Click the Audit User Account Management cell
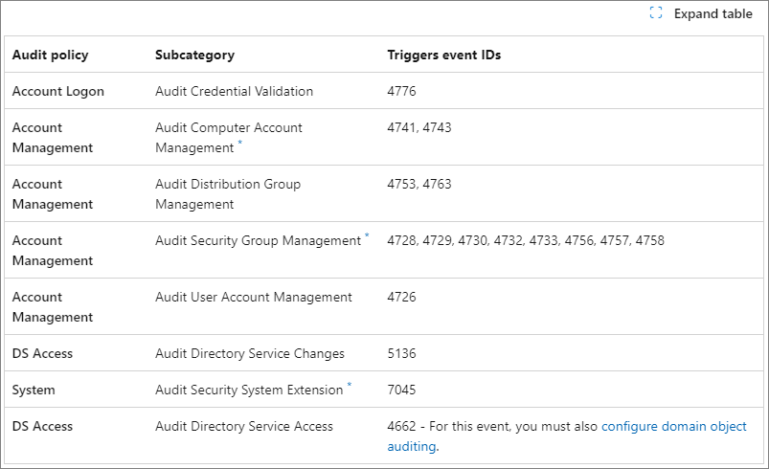769x469 pixels. point(254,297)
